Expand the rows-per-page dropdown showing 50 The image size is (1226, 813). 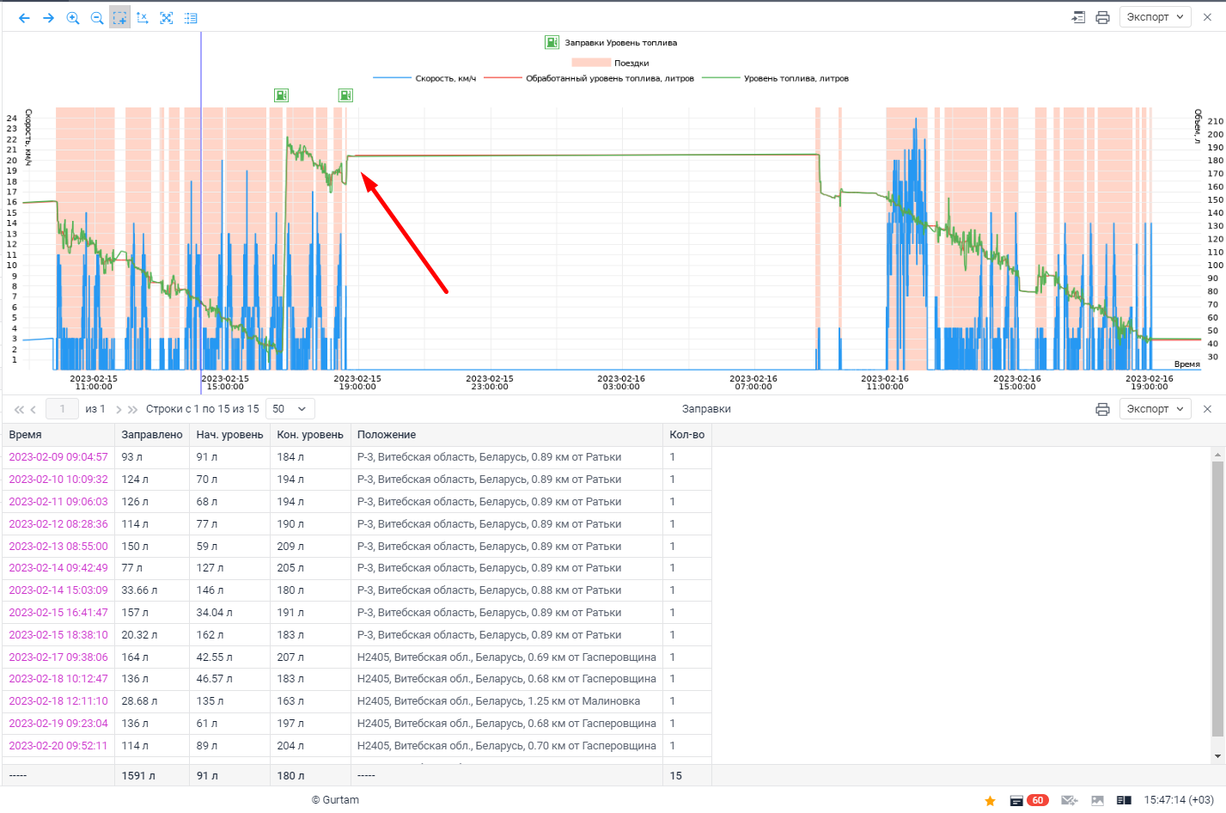pos(290,409)
